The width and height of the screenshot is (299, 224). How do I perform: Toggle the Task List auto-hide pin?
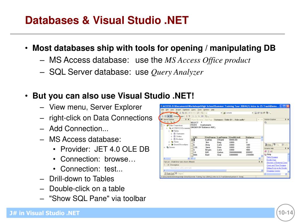point(259,162)
